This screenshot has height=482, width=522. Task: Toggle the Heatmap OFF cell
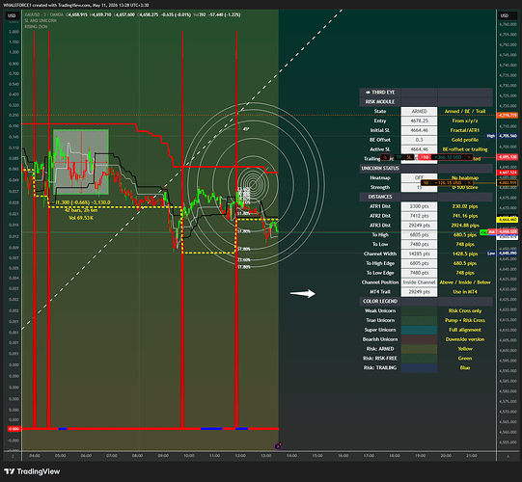coord(419,177)
